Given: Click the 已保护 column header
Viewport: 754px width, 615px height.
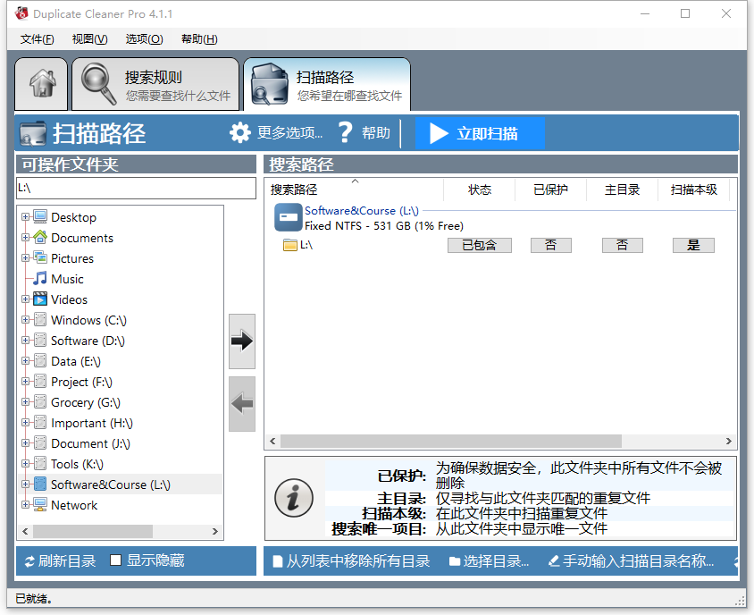Looking at the screenshot, I should pyautogui.click(x=550, y=190).
